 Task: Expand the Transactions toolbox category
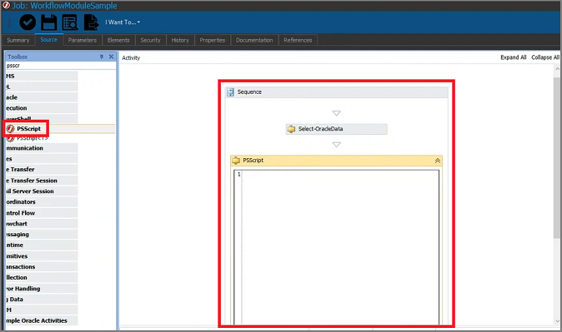[42, 267]
